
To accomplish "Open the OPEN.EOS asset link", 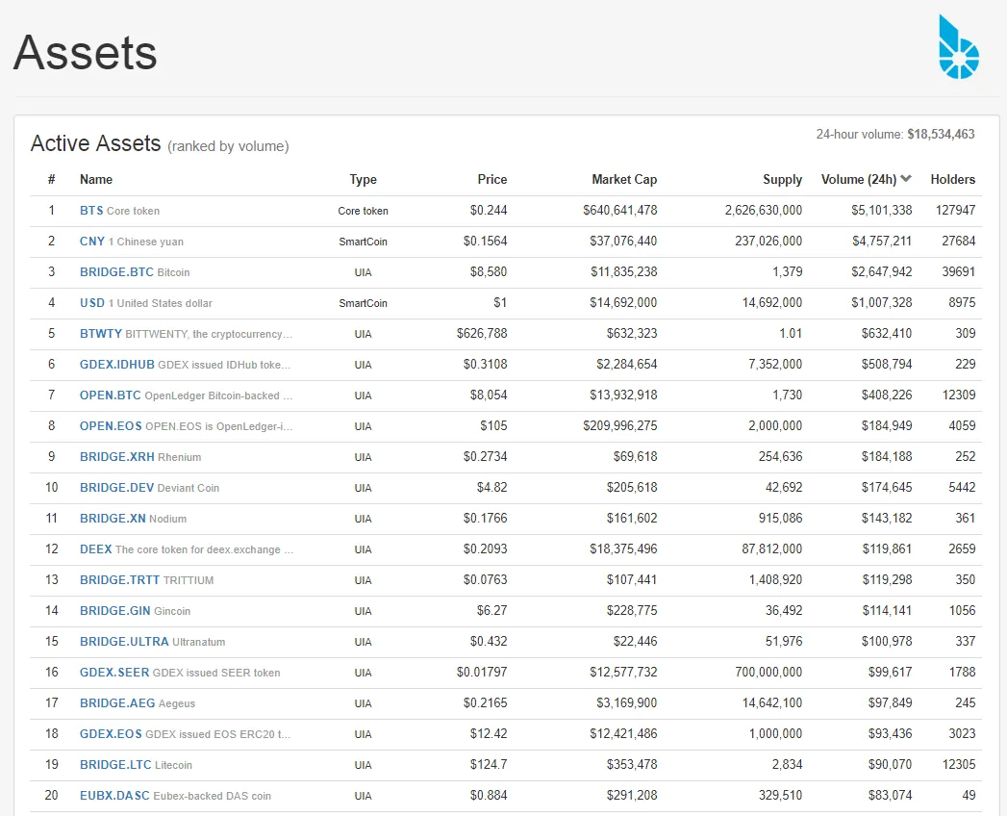I will coord(111,426).
